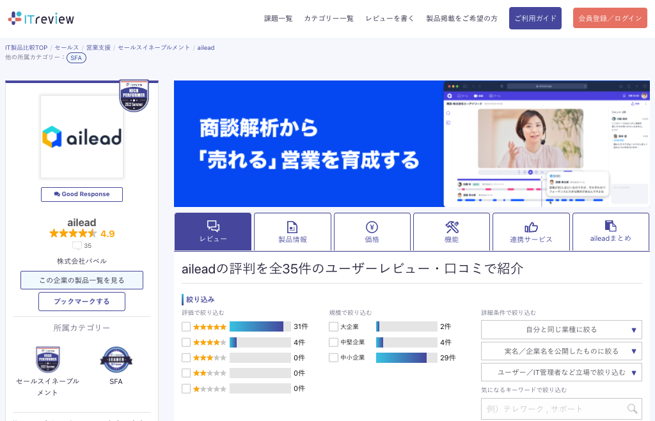Click the 31件 five-star rating bar
The height and width of the screenshot is (421, 655).
click(x=260, y=326)
